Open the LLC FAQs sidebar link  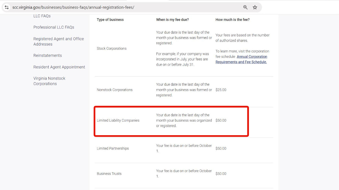[42, 16]
